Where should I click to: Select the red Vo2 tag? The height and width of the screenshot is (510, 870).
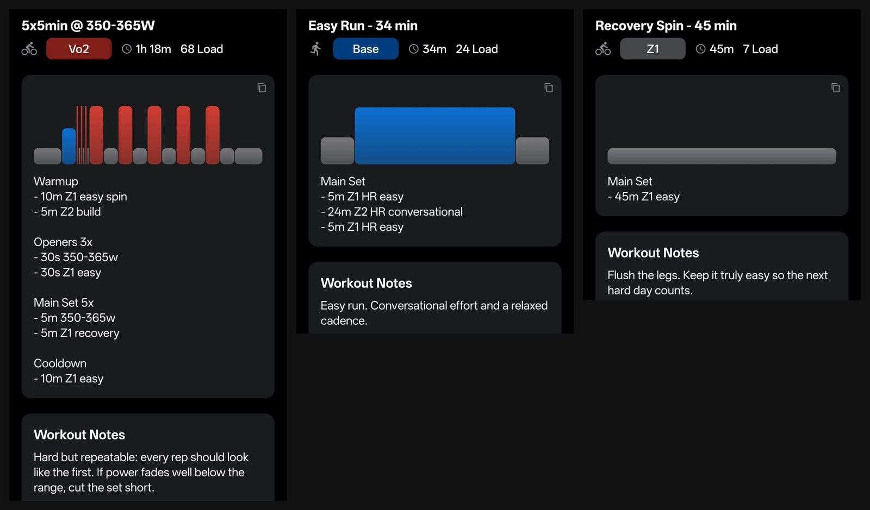(x=79, y=49)
